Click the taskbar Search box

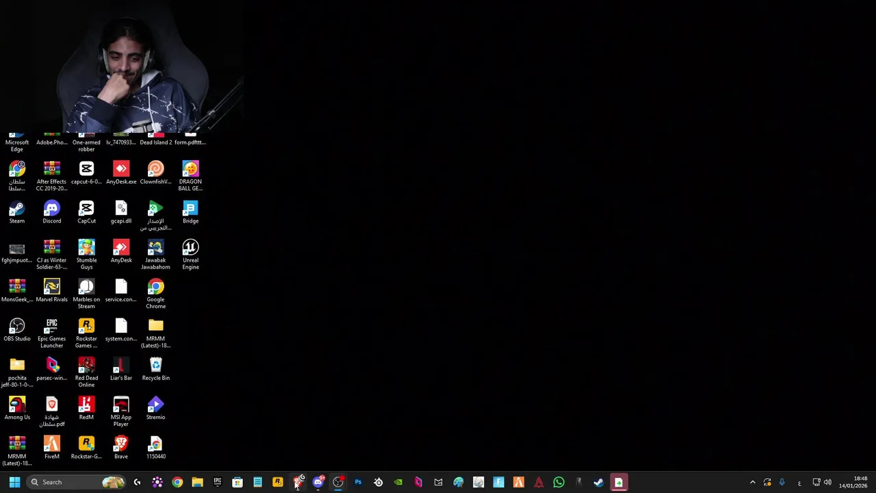click(77, 482)
